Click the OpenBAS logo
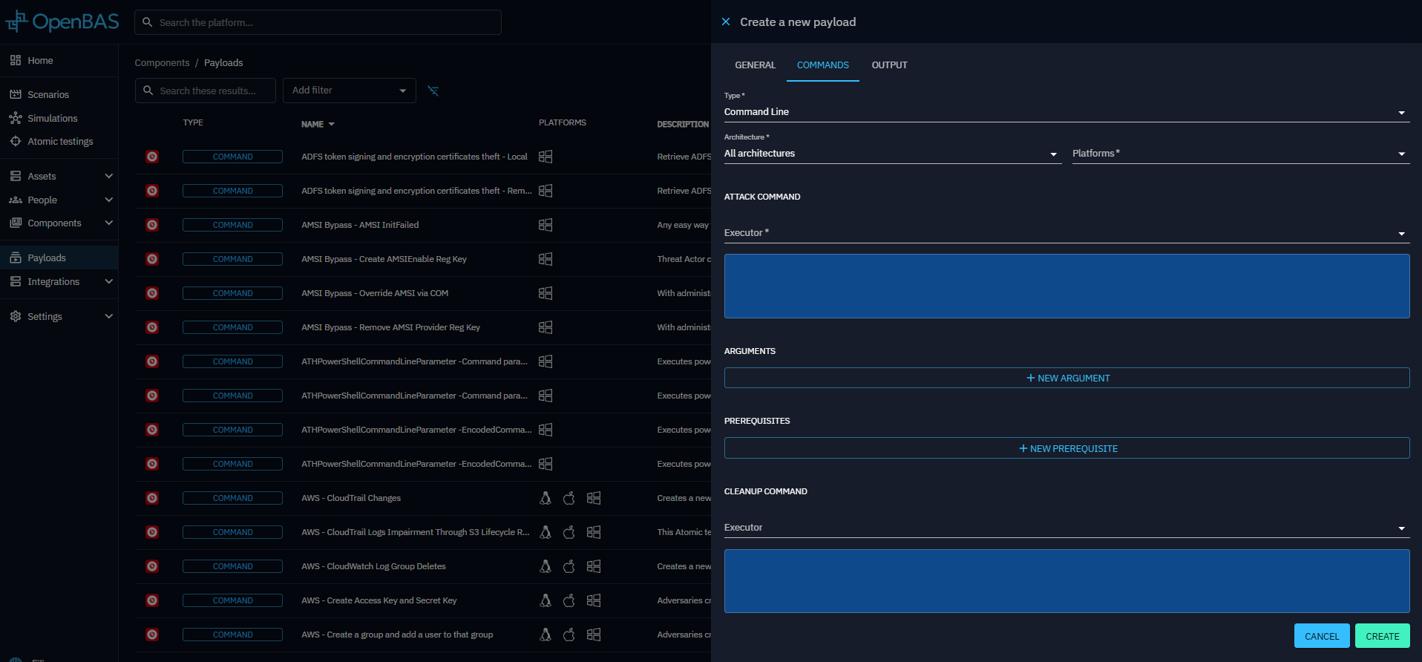Image resolution: width=1422 pixels, height=662 pixels. coord(62,22)
